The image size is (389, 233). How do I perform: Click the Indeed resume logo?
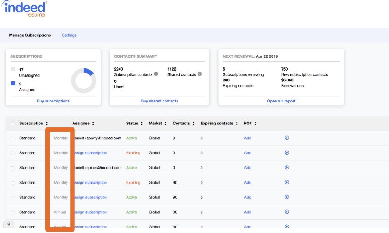coord(26,9)
